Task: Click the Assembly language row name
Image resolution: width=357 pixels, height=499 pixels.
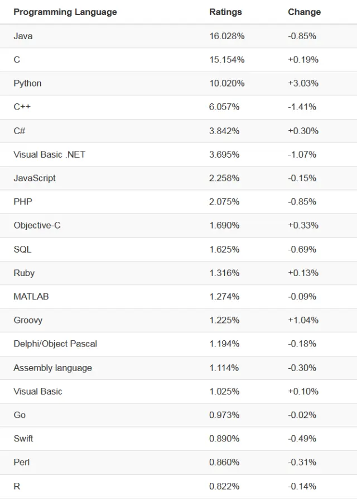Action: click(52, 368)
